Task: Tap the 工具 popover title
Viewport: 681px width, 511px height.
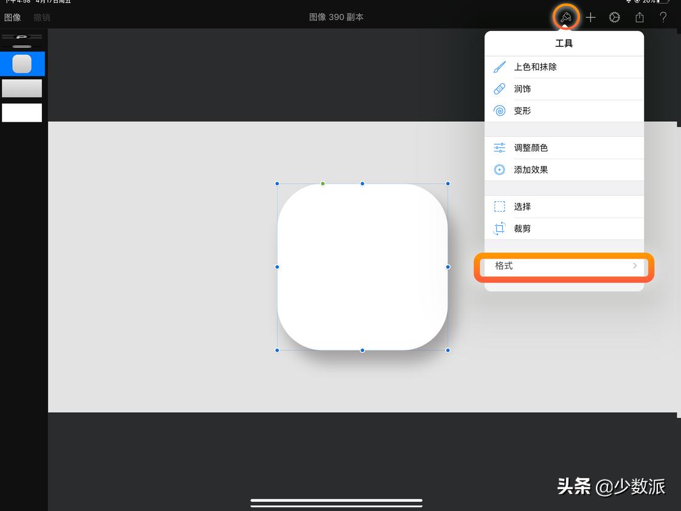Action: (564, 43)
